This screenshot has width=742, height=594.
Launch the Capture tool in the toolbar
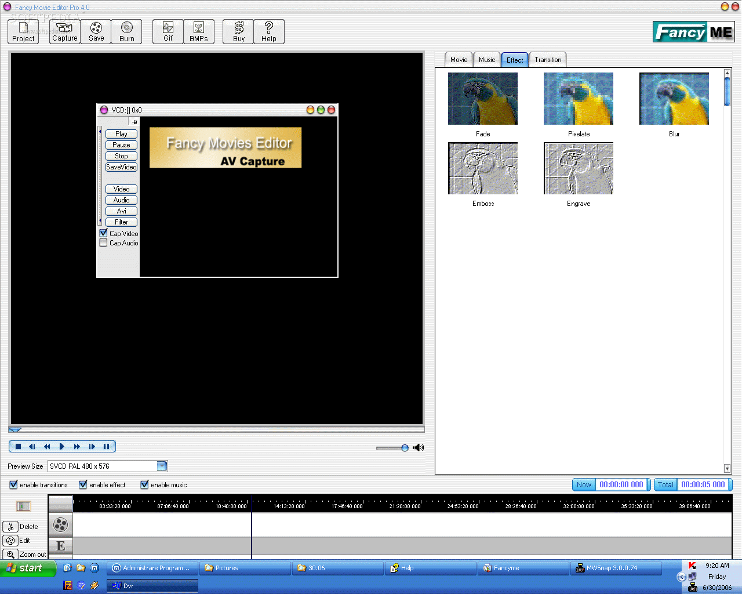pos(64,32)
